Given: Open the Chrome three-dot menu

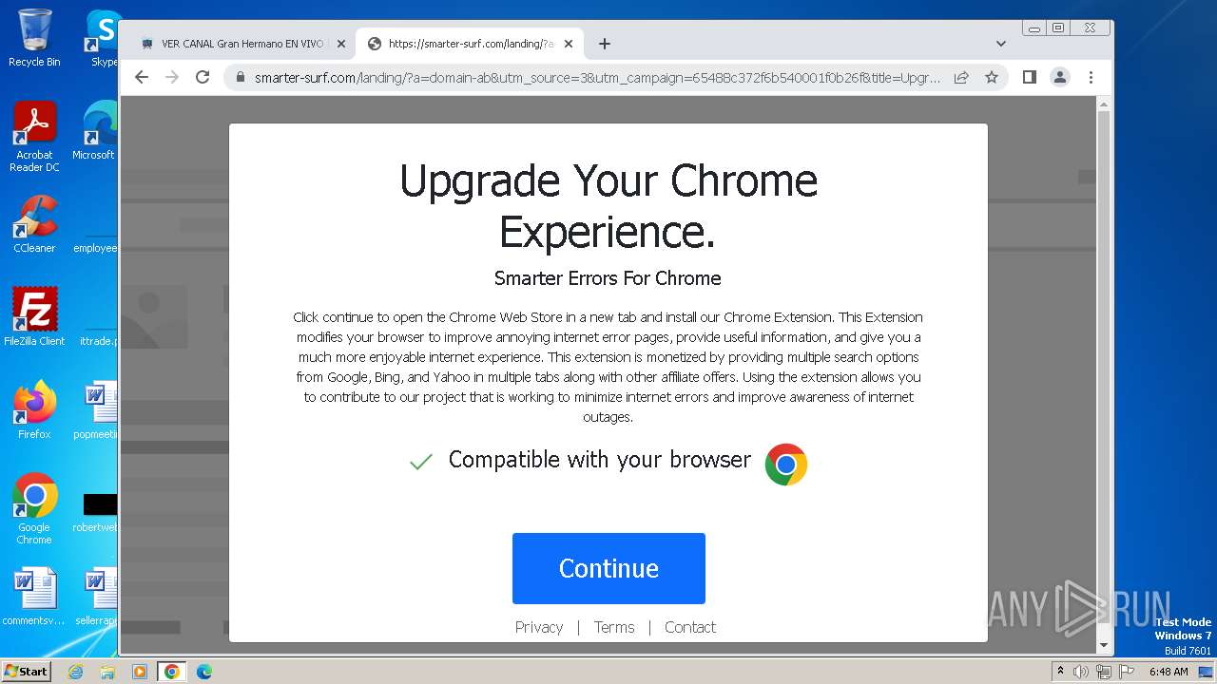Looking at the screenshot, I should click(1091, 77).
